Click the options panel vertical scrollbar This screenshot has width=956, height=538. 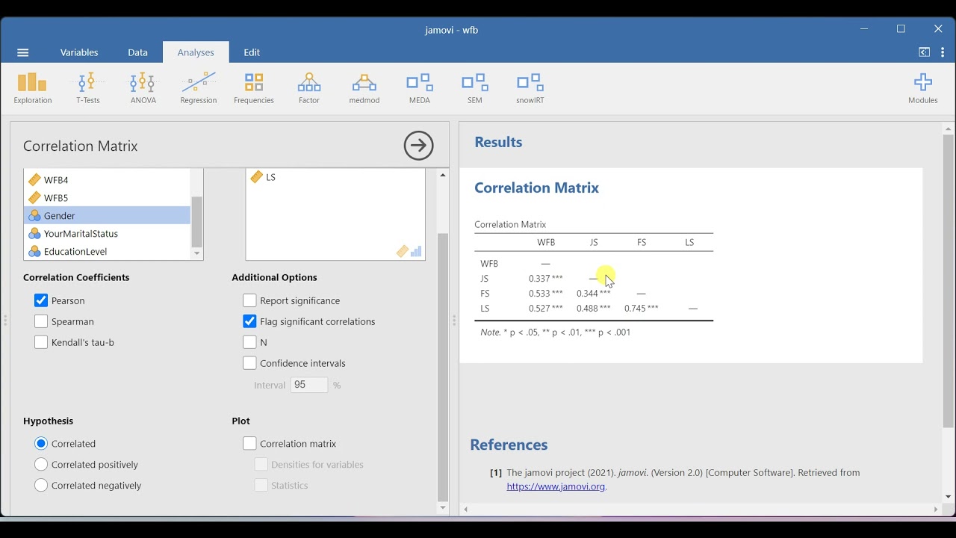pos(443,366)
